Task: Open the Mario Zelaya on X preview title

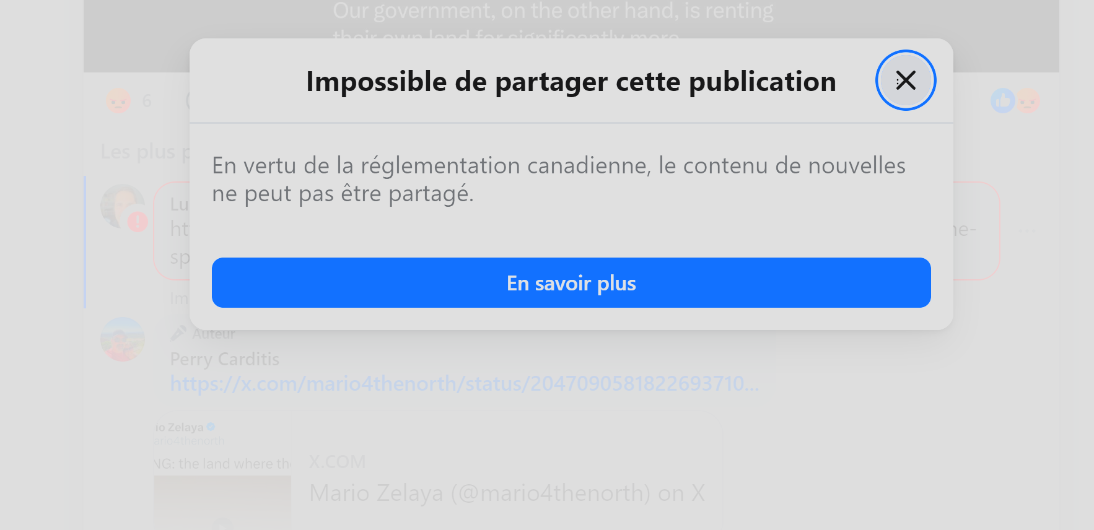Action: click(x=507, y=493)
